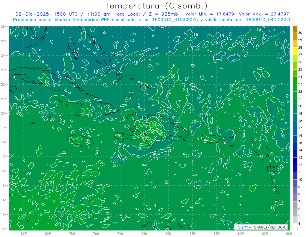
Task: Click the '70W' longitude axis label
Action: click(x=168, y=233)
